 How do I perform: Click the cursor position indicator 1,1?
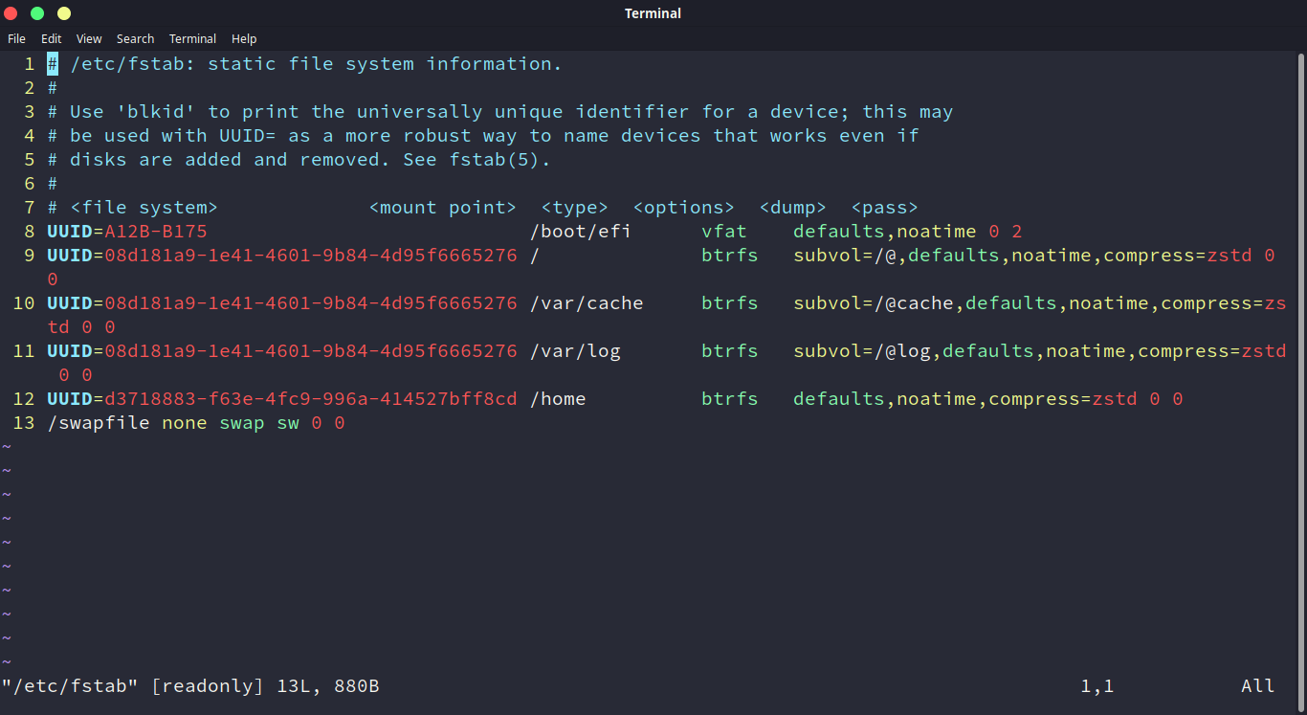click(1097, 685)
